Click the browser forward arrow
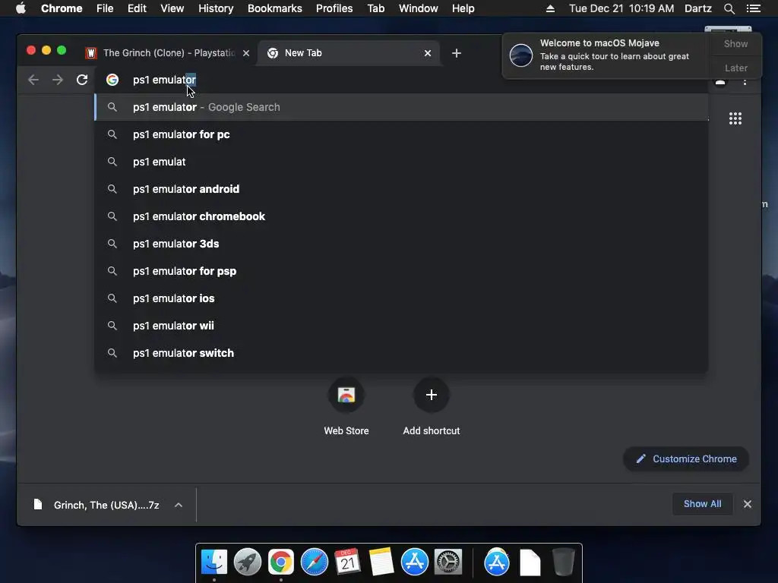Image resolution: width=778 pixels, height=583 pixels. coord(58,80)
